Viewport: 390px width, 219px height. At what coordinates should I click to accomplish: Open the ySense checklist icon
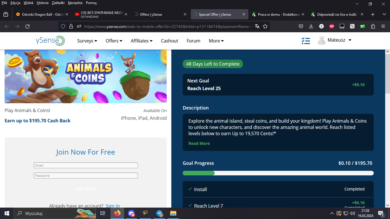click(306, 41)
